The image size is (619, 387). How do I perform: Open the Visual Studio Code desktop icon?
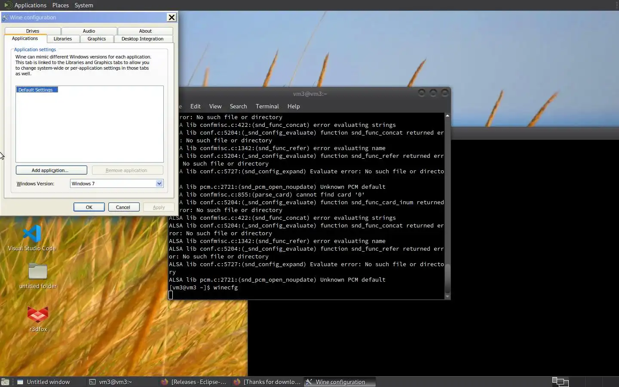point(32,238)
